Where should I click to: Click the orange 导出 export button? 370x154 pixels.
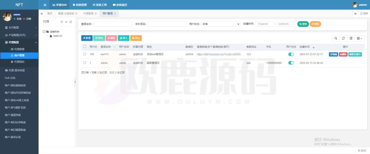pos(136,38)
